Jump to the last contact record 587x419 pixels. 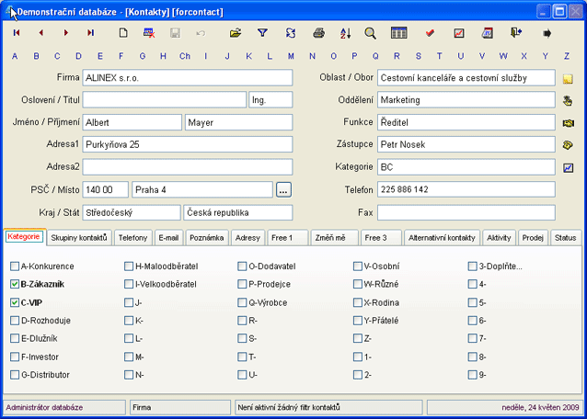90,33
